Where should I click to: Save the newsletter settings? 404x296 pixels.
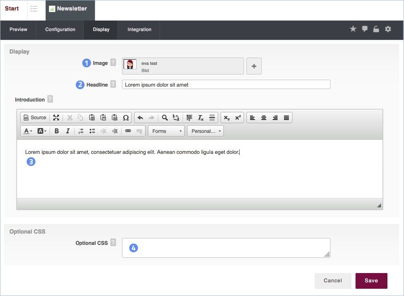[x=371, y=281]
